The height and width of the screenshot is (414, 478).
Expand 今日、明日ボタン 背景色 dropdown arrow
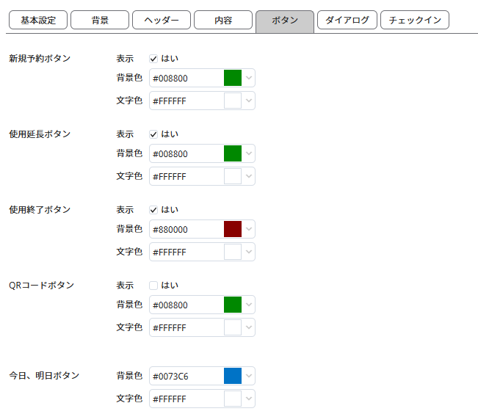249,377
